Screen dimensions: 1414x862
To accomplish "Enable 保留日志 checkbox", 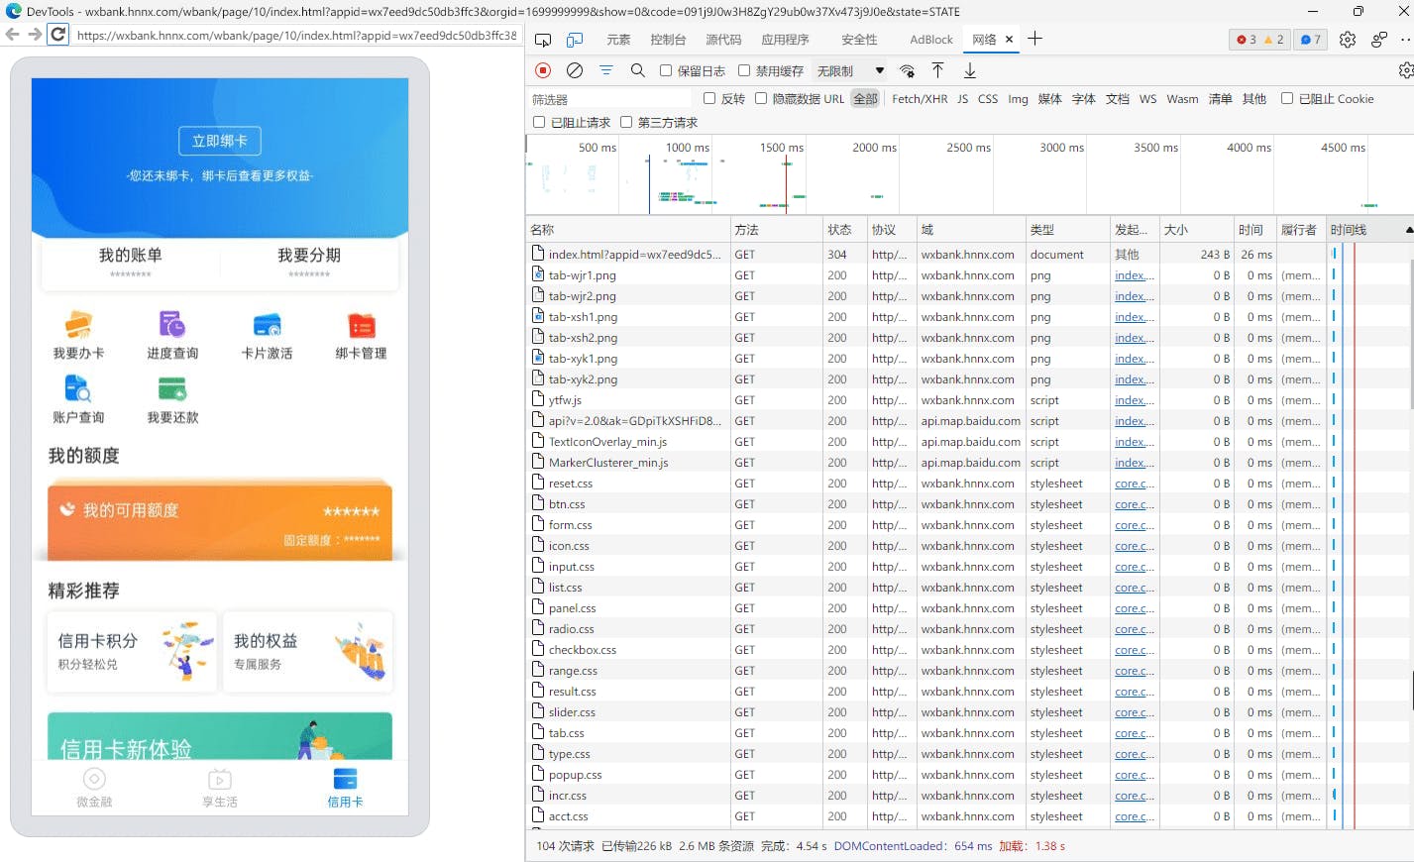I will [x=666, y=70].
